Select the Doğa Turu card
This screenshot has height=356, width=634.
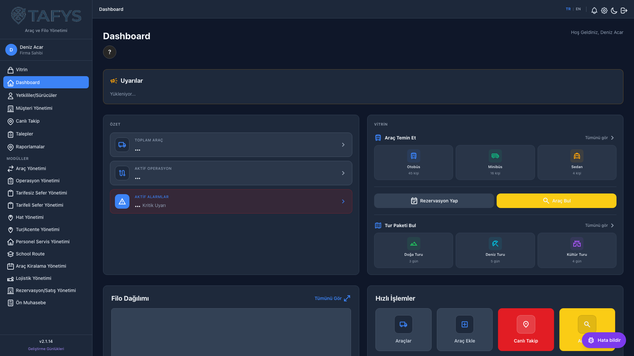pyautogui.click(x=413, y=250)
